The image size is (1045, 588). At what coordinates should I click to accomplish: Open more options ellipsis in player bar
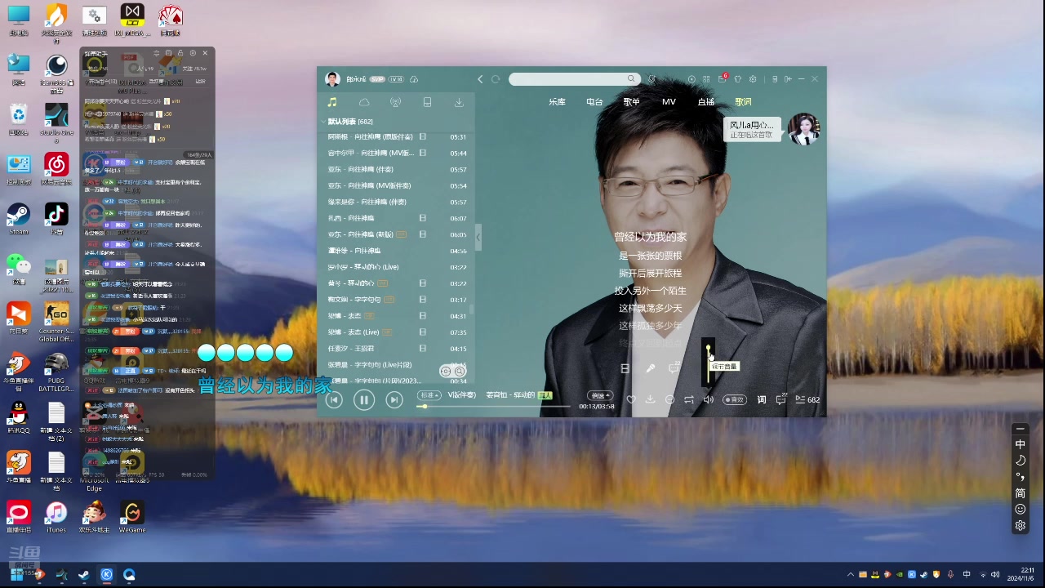coord(669,400)
